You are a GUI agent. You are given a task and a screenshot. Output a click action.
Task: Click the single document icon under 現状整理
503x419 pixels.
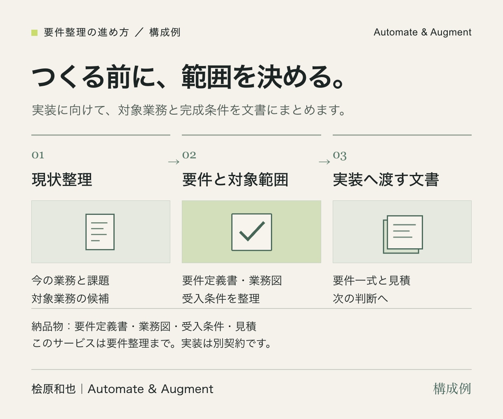pyautogui.click(x=100, y=232)
